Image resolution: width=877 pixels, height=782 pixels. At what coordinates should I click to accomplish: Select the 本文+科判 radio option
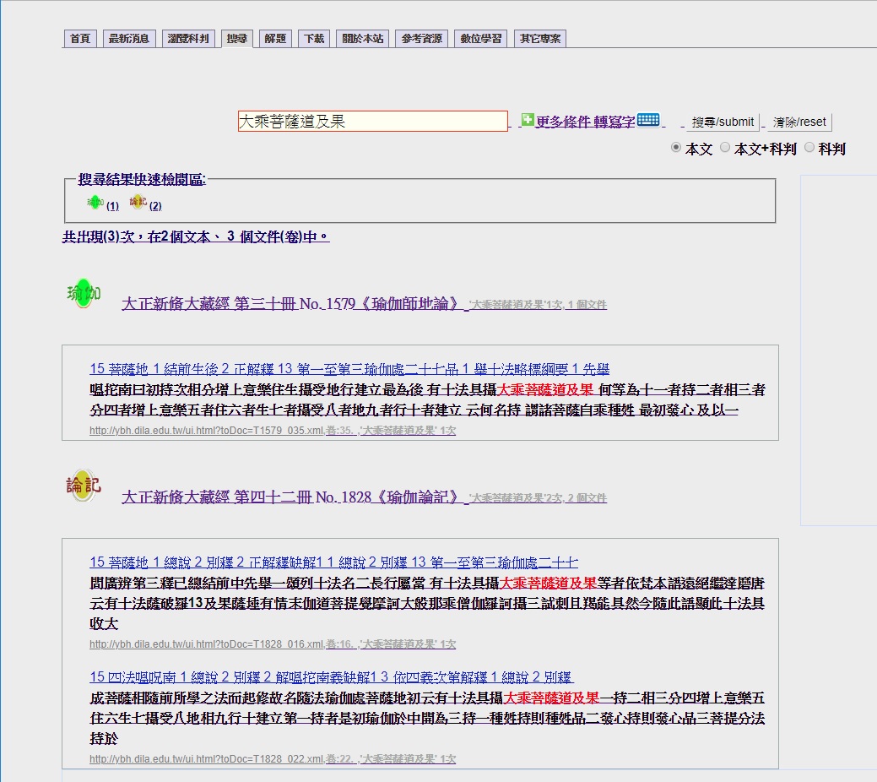click(725, 148)
